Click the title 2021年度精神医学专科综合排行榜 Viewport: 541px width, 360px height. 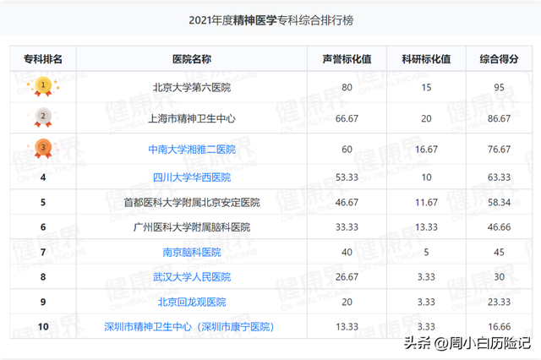270,20
